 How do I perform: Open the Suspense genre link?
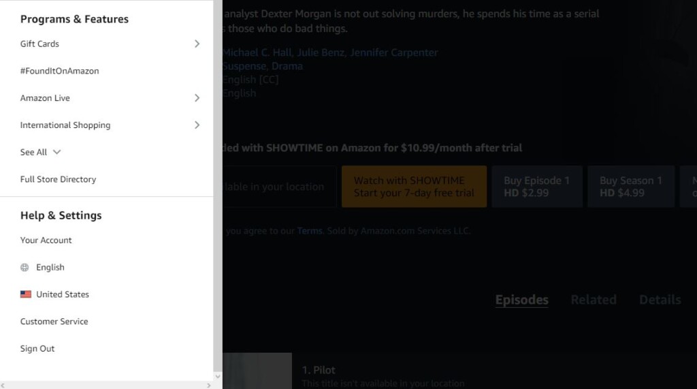(x=244, y=66)
